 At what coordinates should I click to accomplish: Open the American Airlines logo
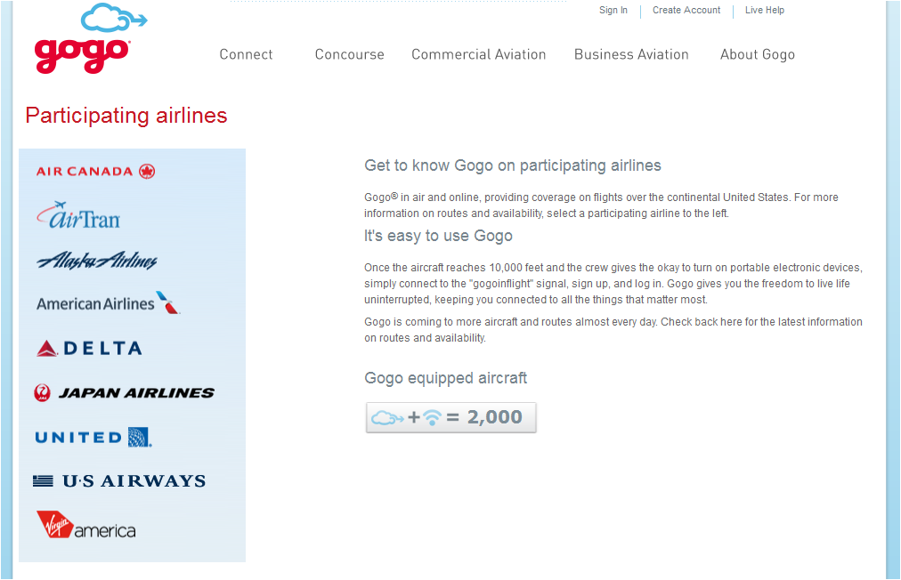108,302
